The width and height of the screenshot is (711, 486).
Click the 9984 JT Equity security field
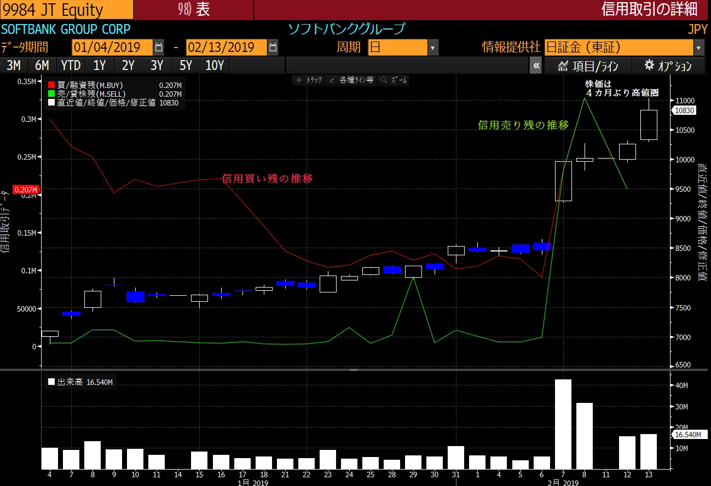[x=67, y=10]
